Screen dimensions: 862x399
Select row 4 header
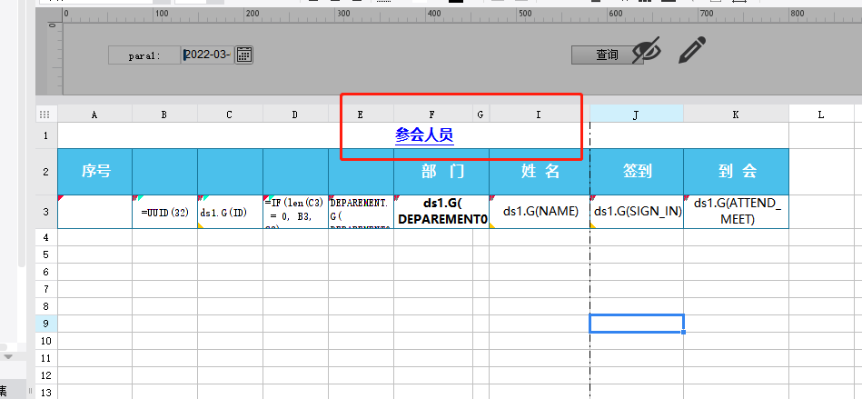[x=46, y=237]
